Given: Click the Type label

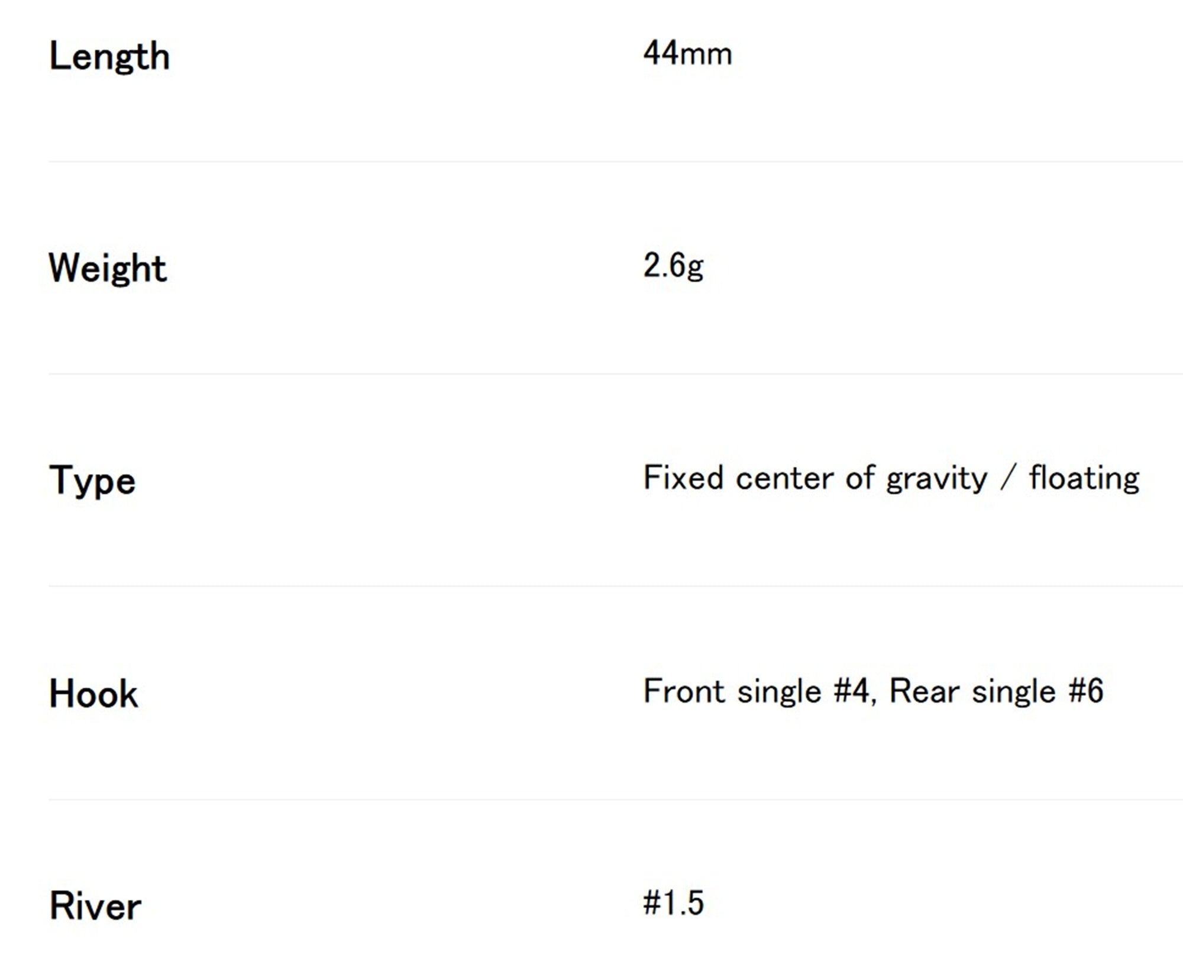Looking at the screenshot, I should click(x=92, y=481).
